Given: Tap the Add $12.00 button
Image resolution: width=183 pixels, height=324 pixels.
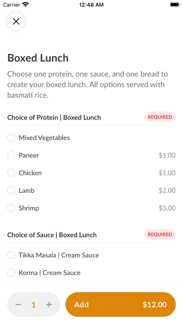Looking at the screenshot, I should click(x=120, y=304).
